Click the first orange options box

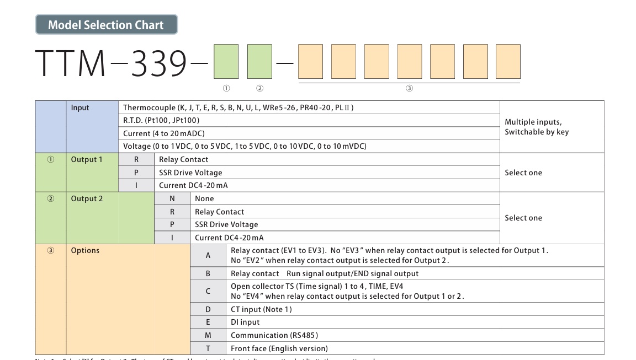310,62
